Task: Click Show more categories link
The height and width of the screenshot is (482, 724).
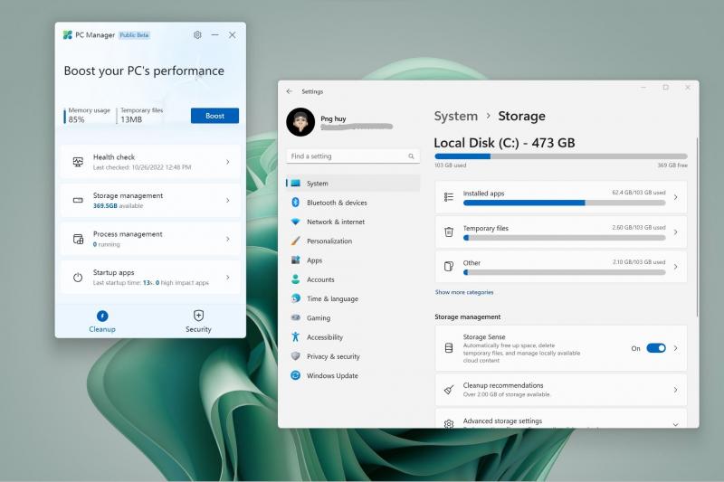Action: tap(464, 292)
